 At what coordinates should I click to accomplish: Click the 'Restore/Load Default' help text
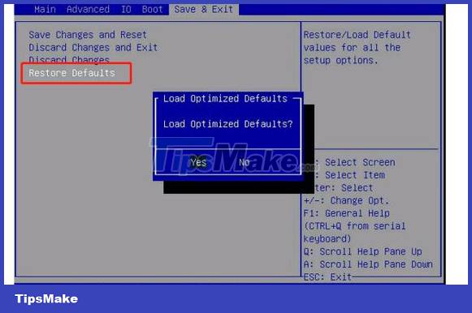[x=357, y=35]
